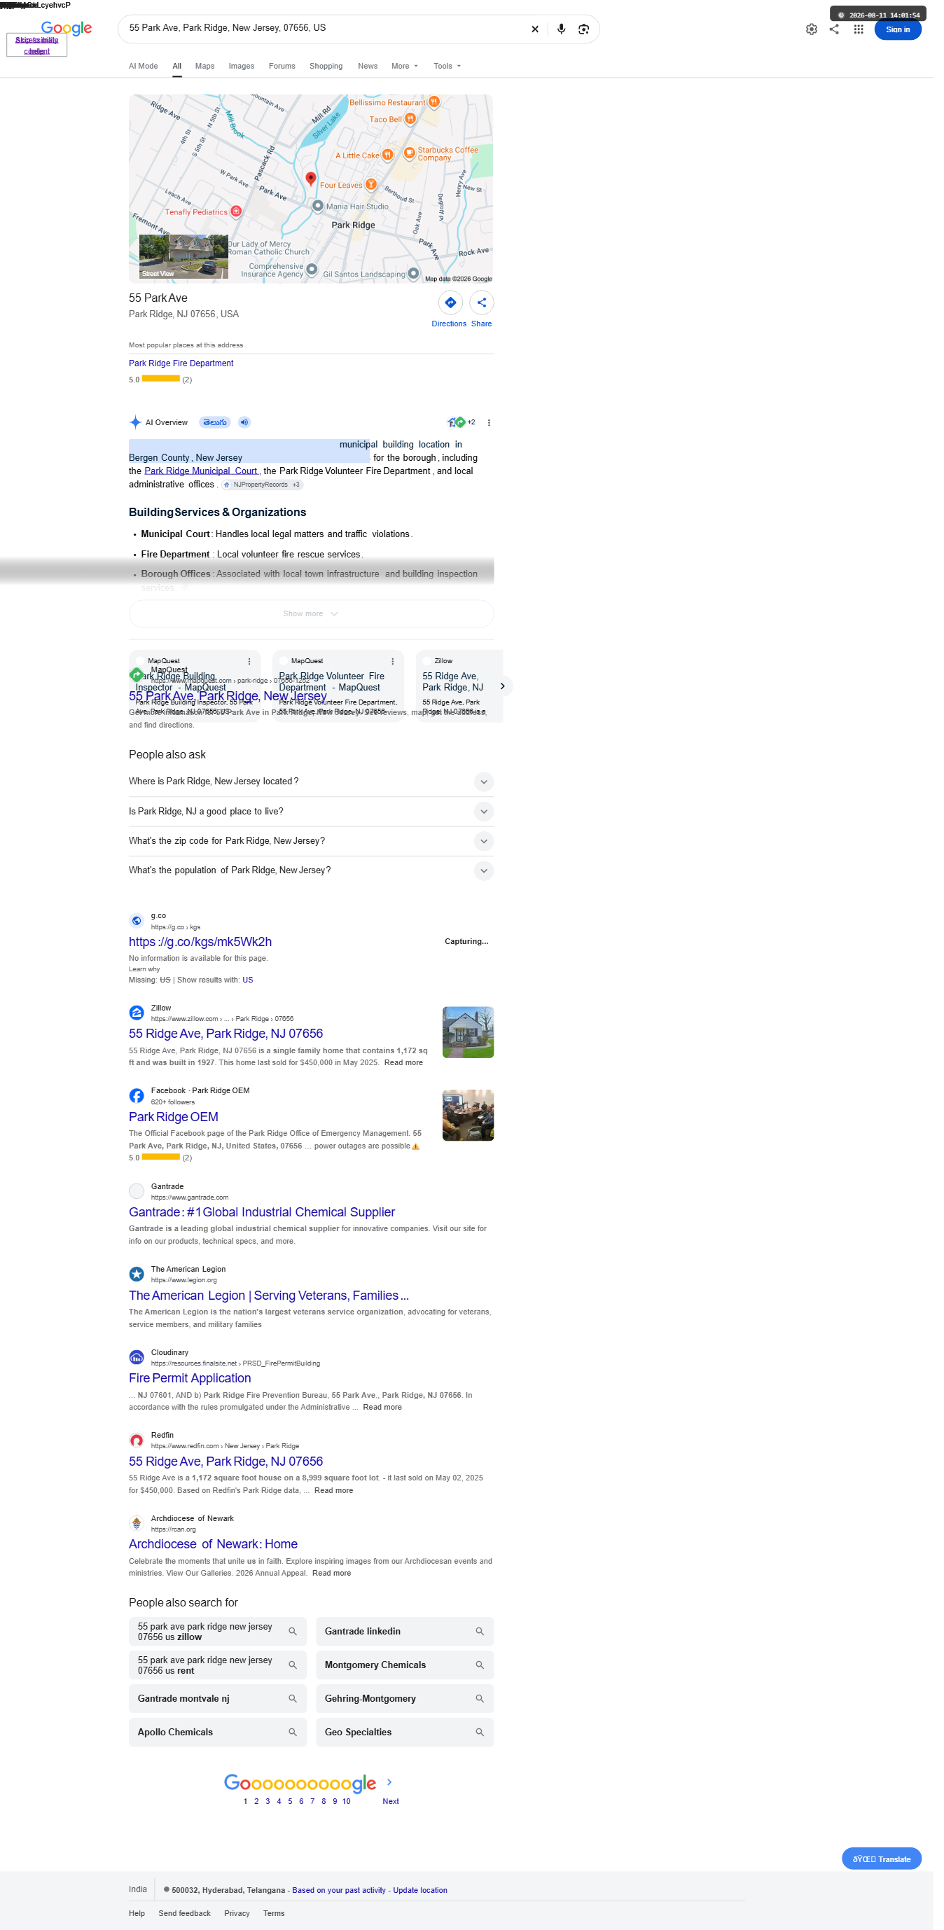Open Park Ridge OEM Facebook result
Screen dimensions: 944x1930
pyautogui.click(x=174, y=1116)
